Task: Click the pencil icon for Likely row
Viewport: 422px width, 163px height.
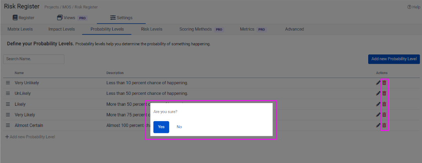Action: (378, 104)
